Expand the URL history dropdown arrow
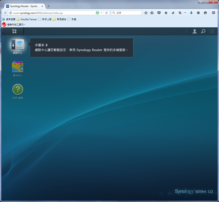The image size is (219, 202). [x=101, y=13]
